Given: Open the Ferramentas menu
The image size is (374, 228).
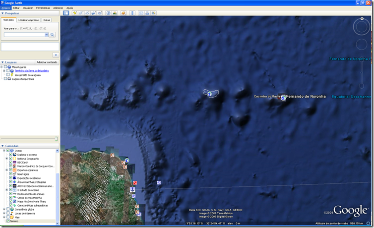Looking at the screenshot, I should tap(43, 8).
